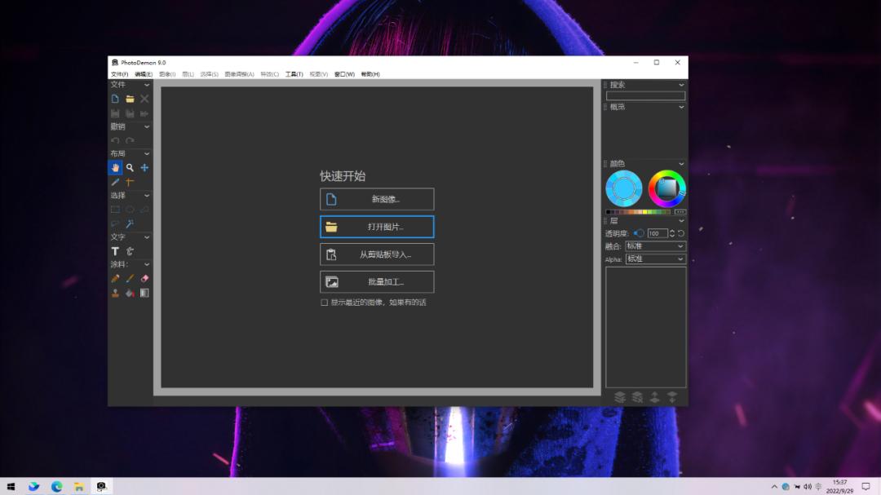Select the Zoom magnifier tool
The height and width of the screenshot is (495, 881).
click(x=130, y=167)
